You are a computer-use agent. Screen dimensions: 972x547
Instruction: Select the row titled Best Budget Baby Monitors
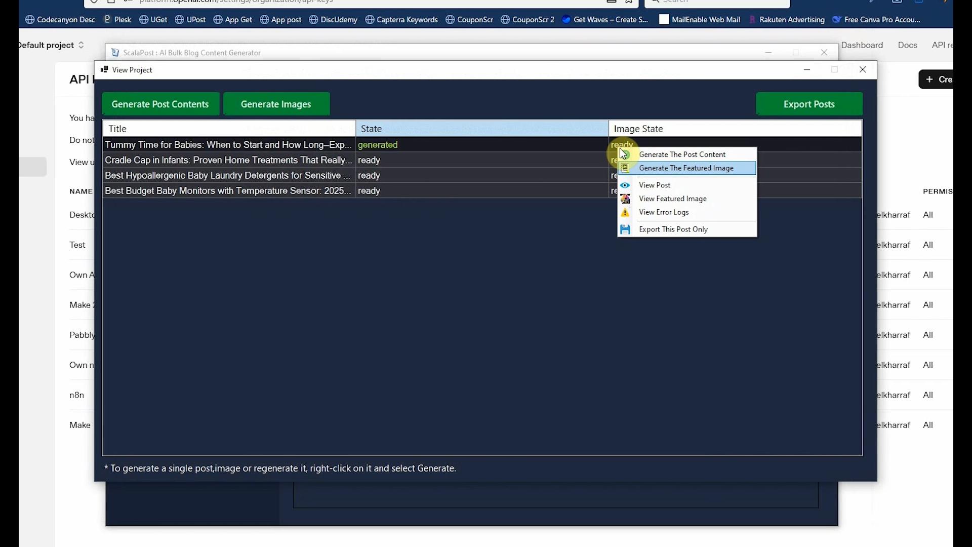click(228, 191)
